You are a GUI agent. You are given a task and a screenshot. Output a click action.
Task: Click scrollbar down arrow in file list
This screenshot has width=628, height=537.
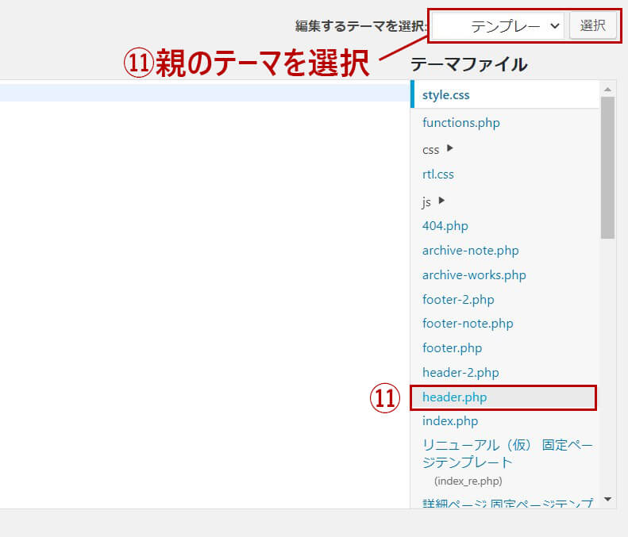(607, 499)
